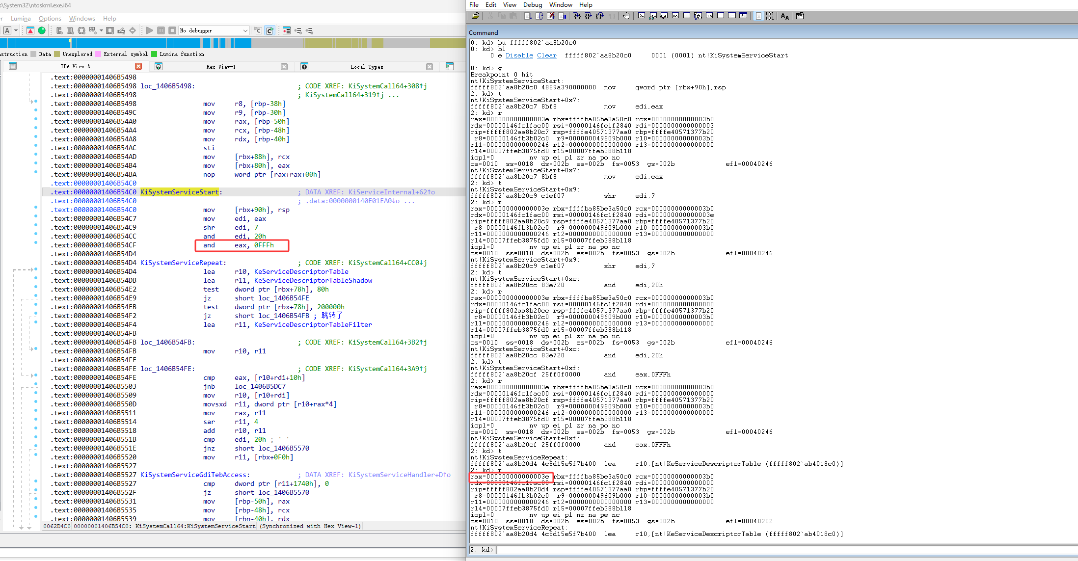The width and height of the screenshot is (1078, 561).
Task: Click the WinDbg Open Source File icon
Action: 475,16
